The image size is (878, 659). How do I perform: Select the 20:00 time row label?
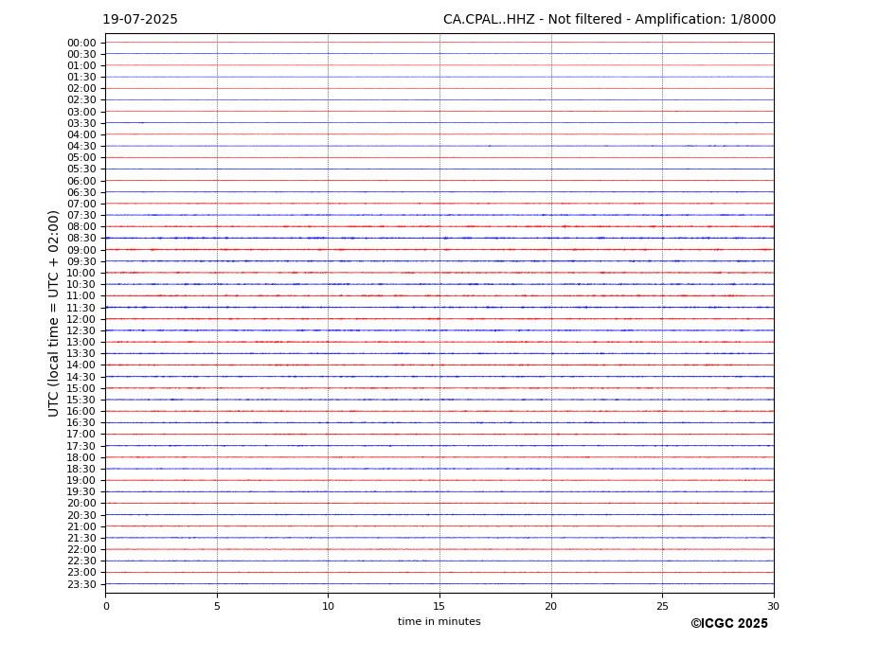pyautogui.click(x=81, y=504)
